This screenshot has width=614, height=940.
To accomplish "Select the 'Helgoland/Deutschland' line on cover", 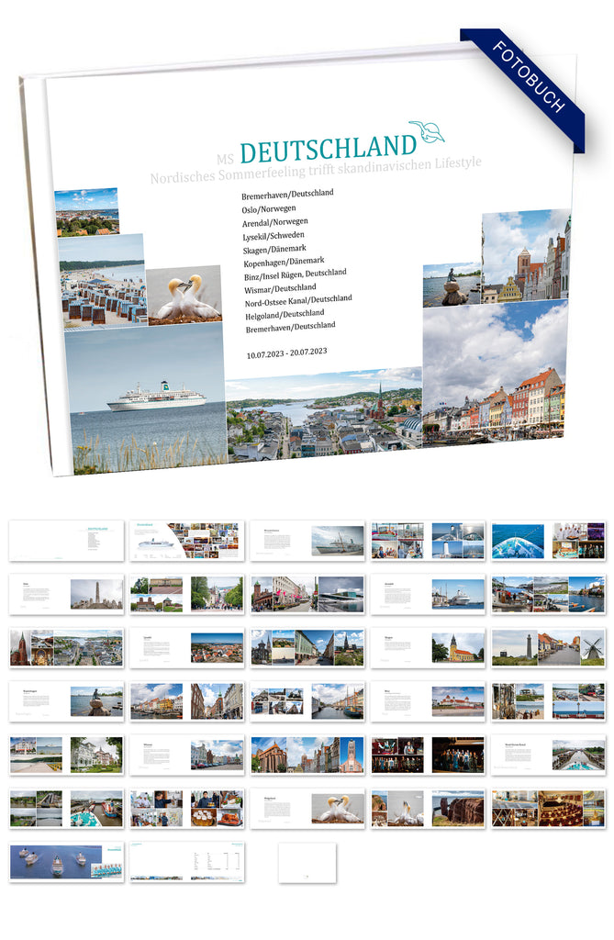I will click(285, 315).
